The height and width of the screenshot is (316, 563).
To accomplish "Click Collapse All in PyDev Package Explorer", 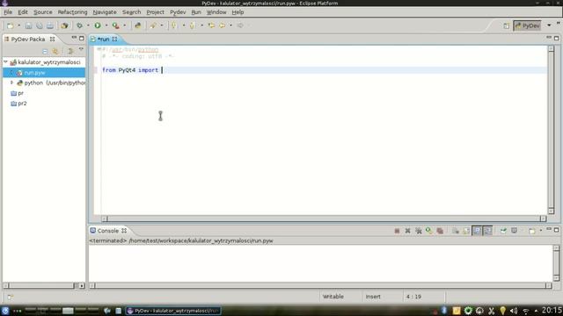I will 45,51.
